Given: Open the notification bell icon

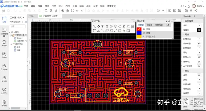Looking at the screenshot, I should click(189, 6).
